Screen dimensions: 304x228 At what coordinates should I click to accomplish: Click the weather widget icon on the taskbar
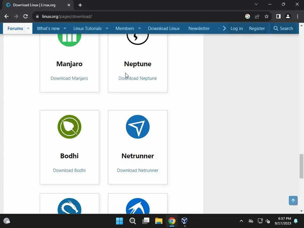coord(7,221)
